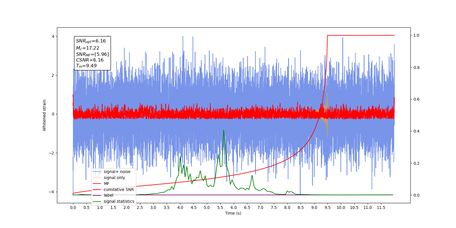This screenshot has height=228, width=456.
Task: Click the blue signal+ noise legend line
Action: [x=97, y=172]
